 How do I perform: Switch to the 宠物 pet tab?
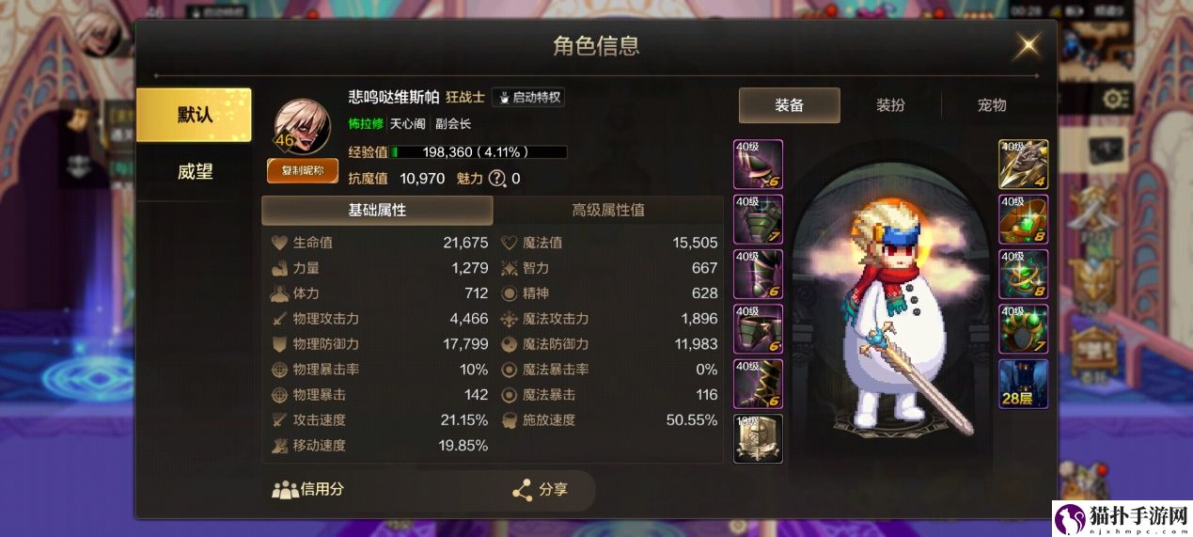(992, 105)
